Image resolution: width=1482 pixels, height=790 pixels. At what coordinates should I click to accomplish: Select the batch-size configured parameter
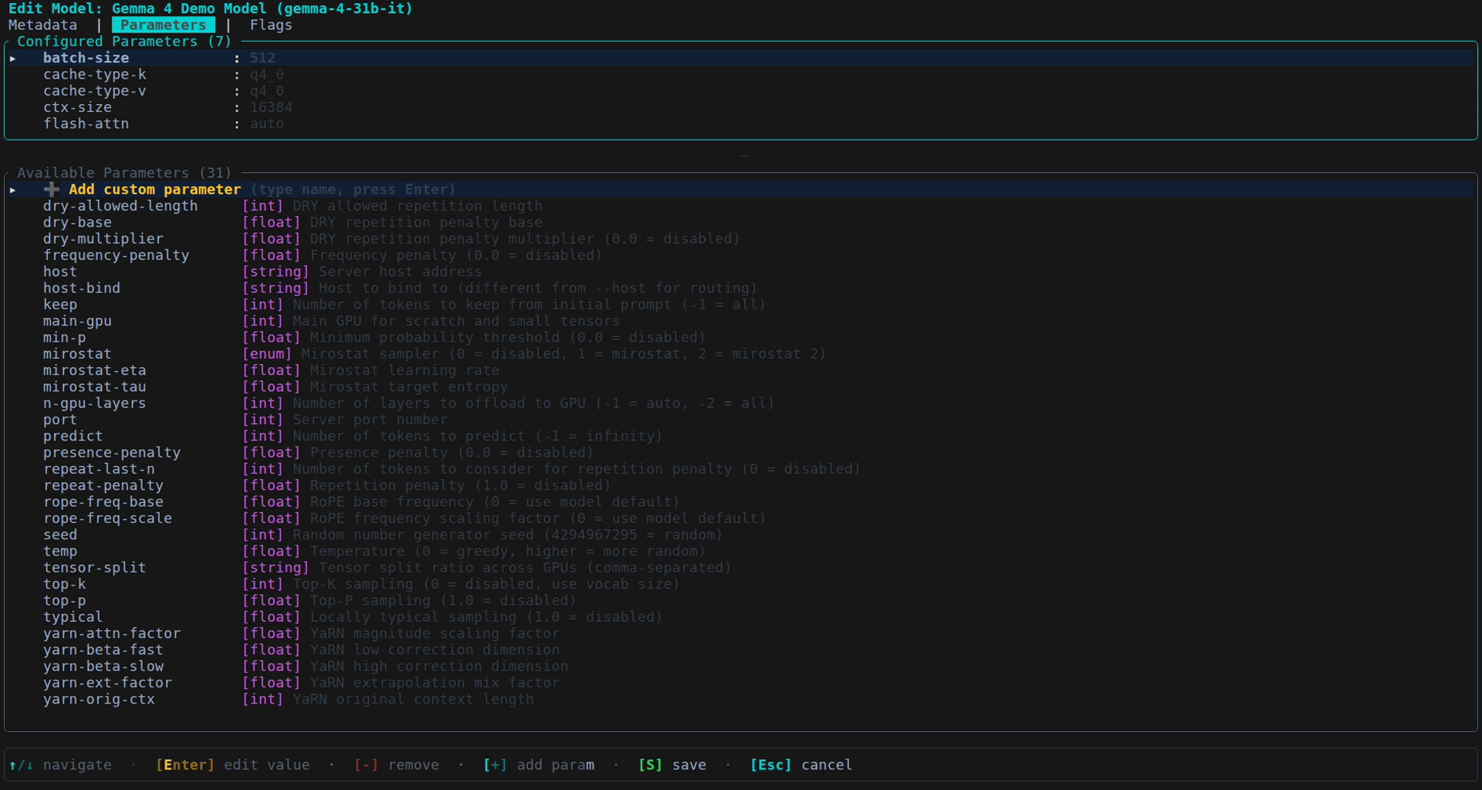tap(86, 57)
